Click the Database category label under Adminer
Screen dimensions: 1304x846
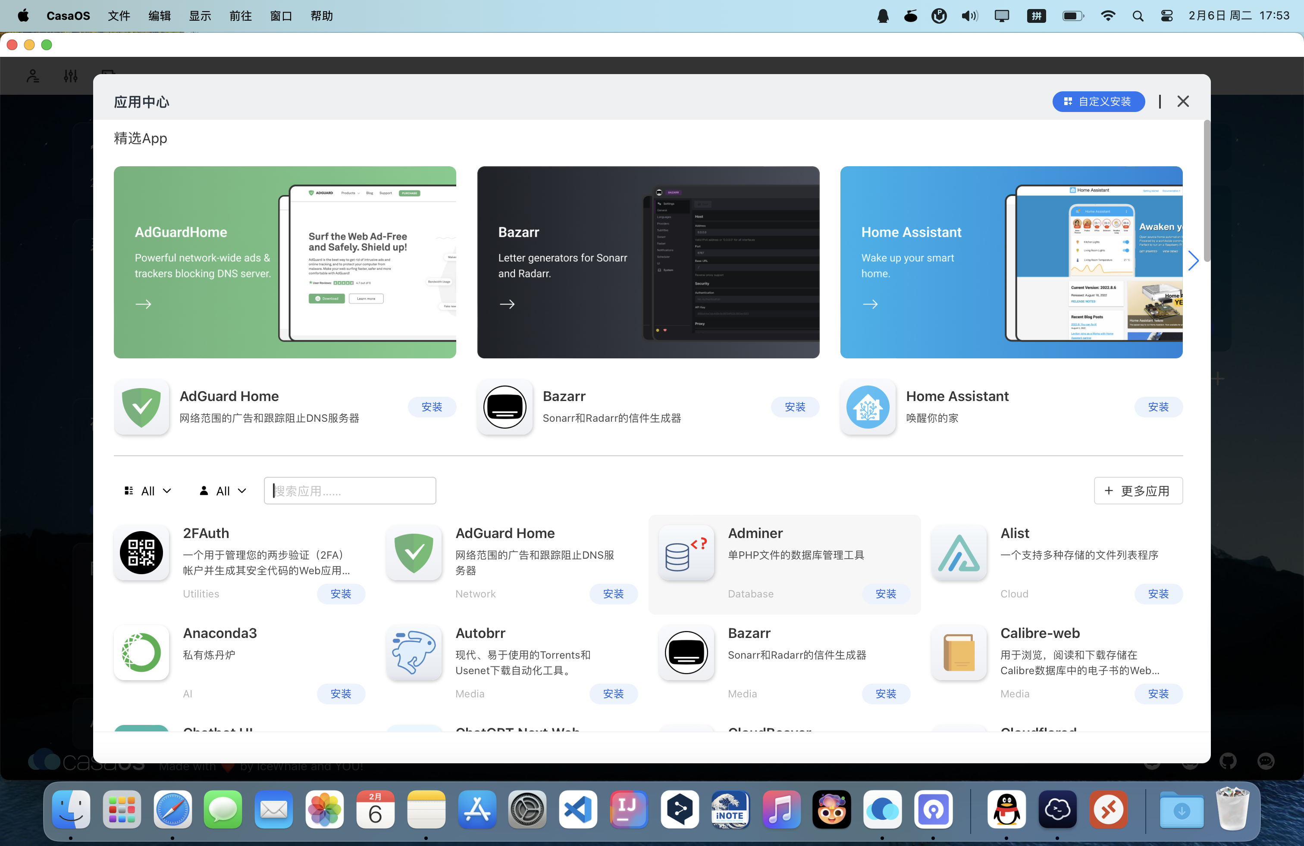[751, 594]
